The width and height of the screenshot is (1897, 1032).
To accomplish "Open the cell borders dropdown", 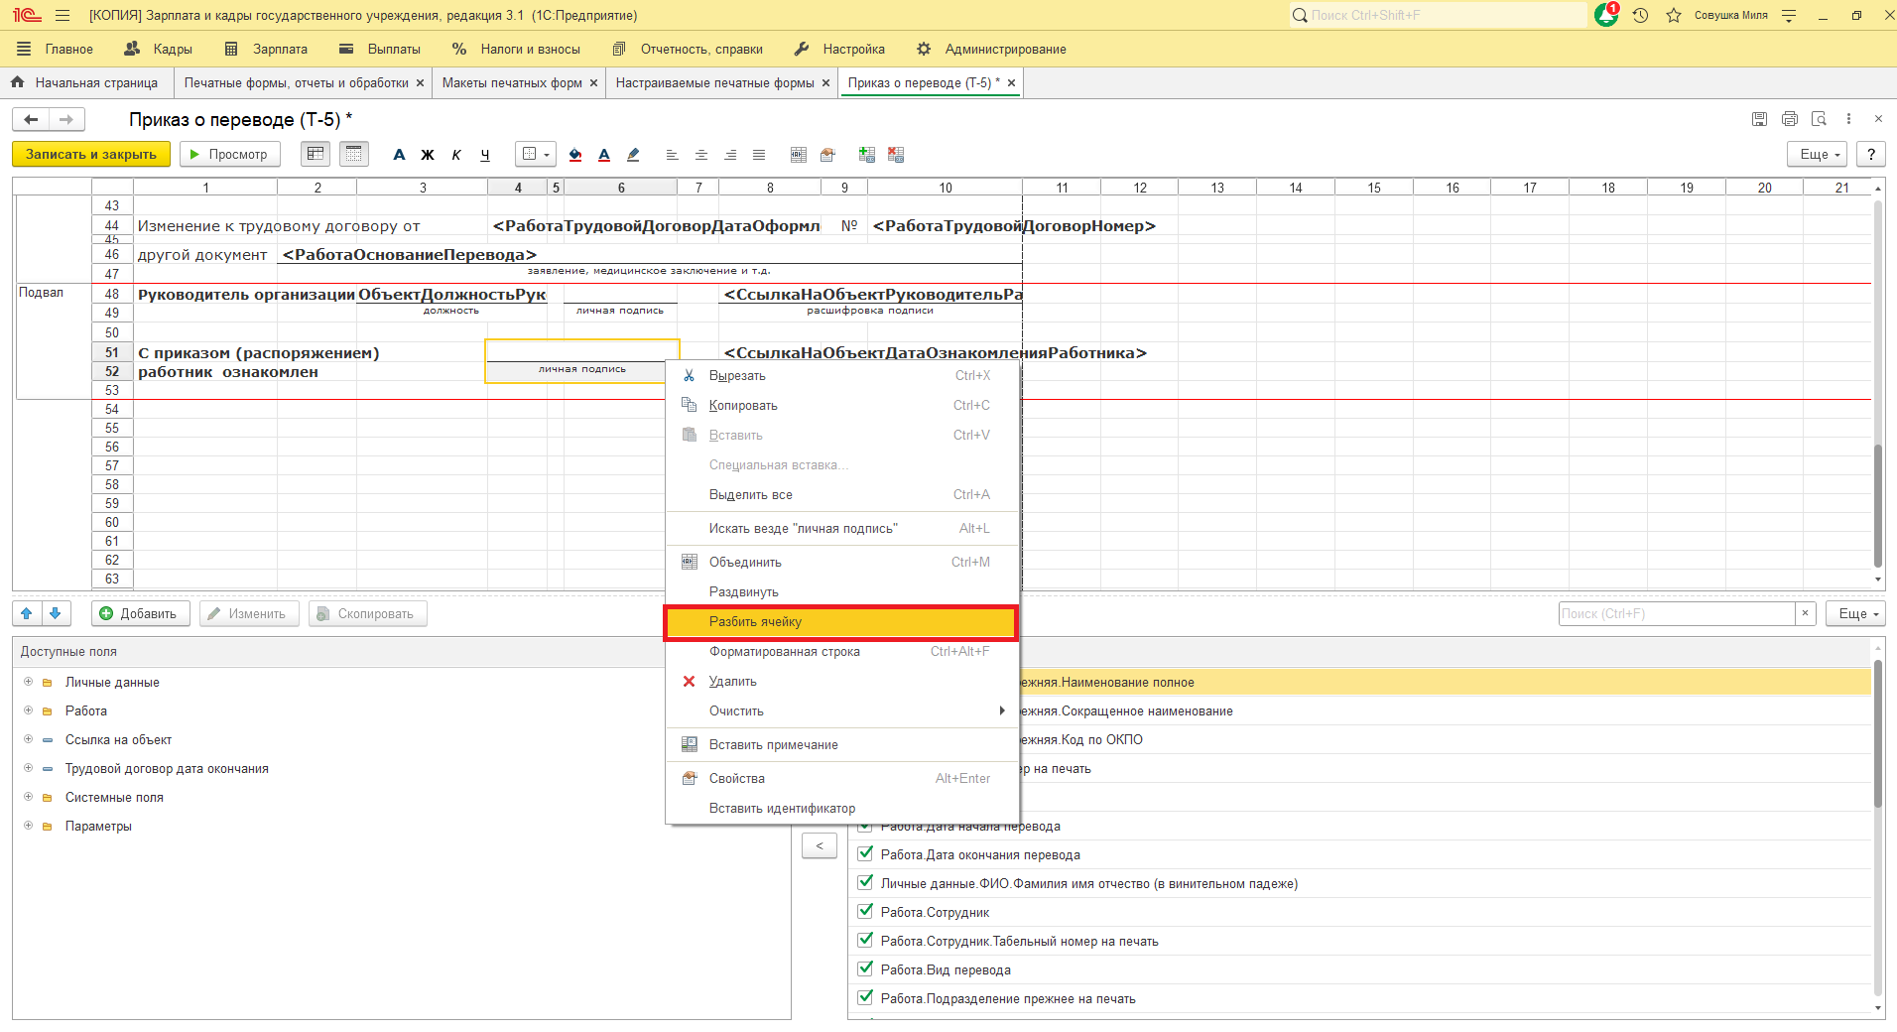I will [536, 154].
